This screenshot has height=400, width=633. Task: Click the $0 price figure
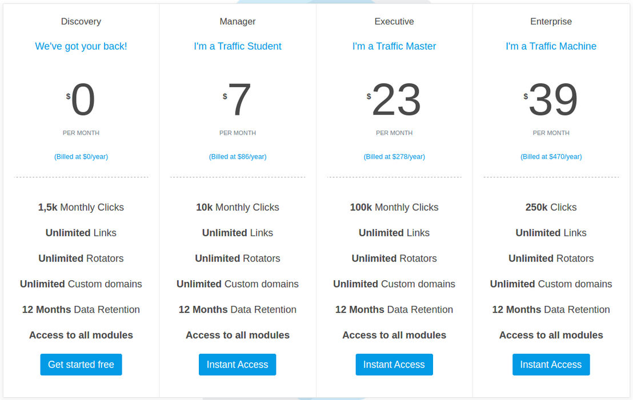tap(81, 99)
